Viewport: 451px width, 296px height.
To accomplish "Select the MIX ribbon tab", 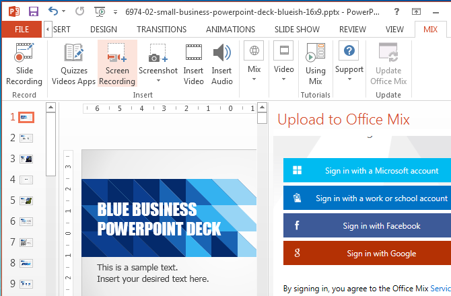I will pyautogui.click(x=430, y=30).
